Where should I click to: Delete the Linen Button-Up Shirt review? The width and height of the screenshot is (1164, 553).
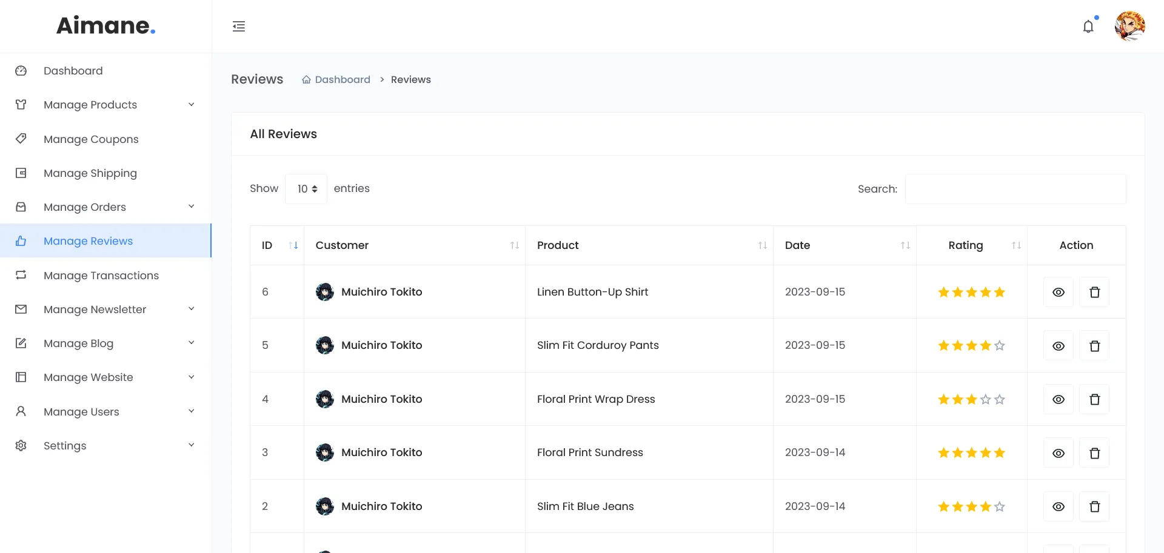click(x=1094, y=292)
